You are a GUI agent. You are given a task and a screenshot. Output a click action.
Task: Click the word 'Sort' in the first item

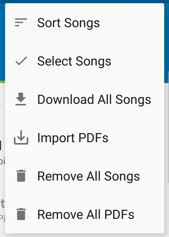click(49, 23)
